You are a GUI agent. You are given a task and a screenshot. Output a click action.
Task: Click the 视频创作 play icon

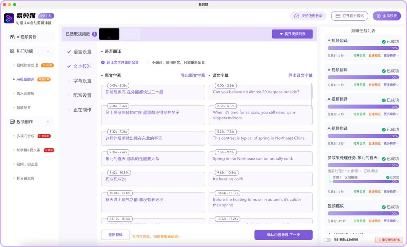[x=12, y=122]
